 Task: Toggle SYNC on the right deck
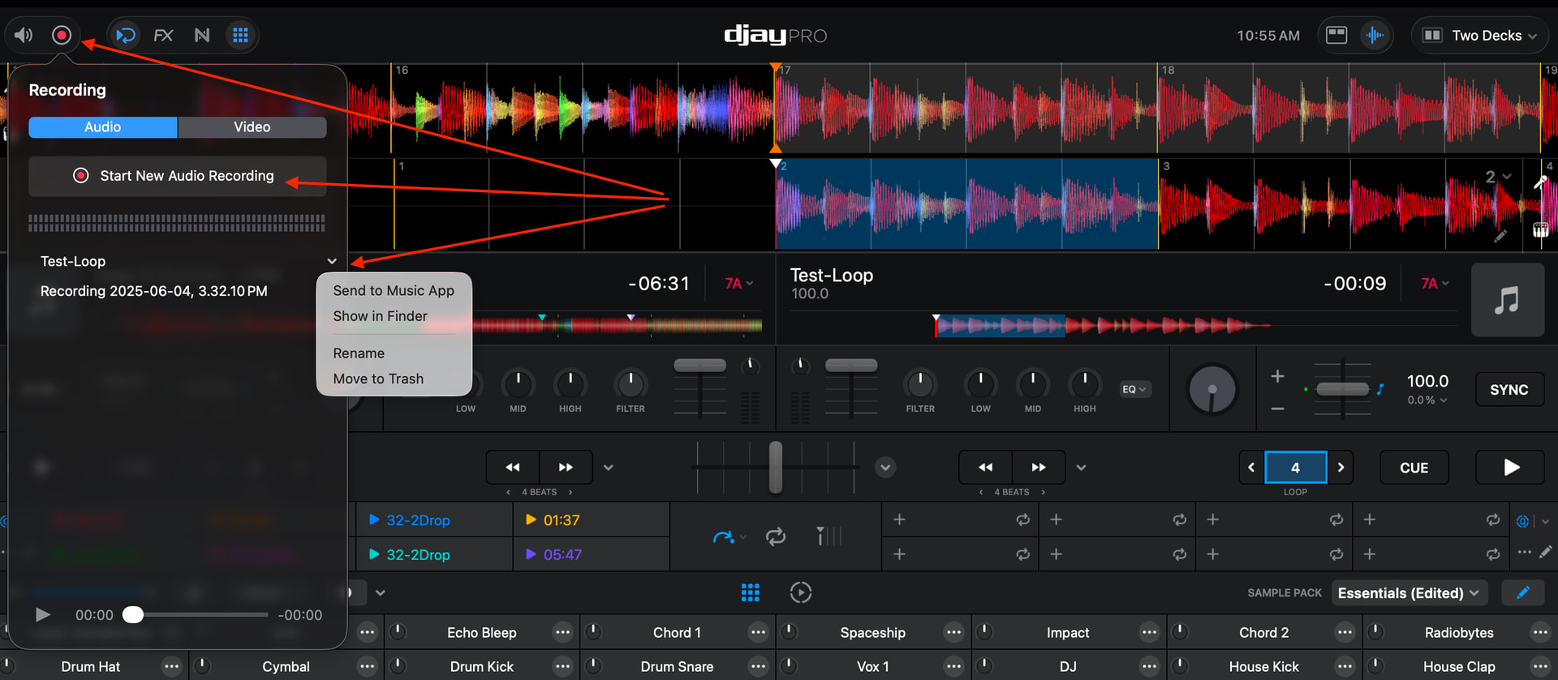pyautogui.click(x=1509, y=390)
